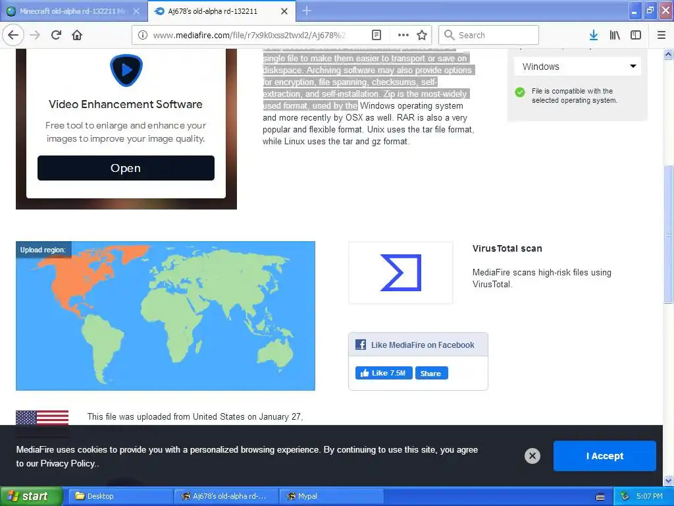Click the forward navigation arrow

(x=35, y=35)
